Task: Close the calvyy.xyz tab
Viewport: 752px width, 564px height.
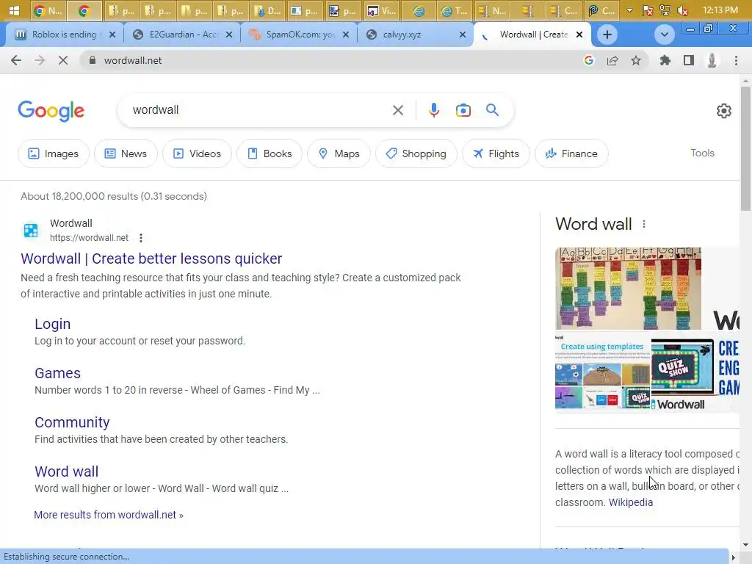Action: pos(463,35)
